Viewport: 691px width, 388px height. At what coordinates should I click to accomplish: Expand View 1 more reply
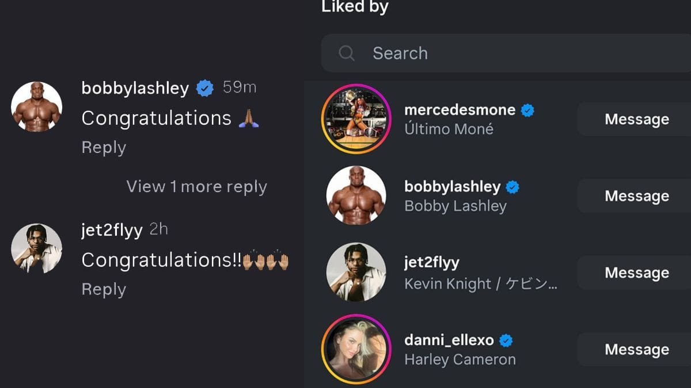point(196,186)
